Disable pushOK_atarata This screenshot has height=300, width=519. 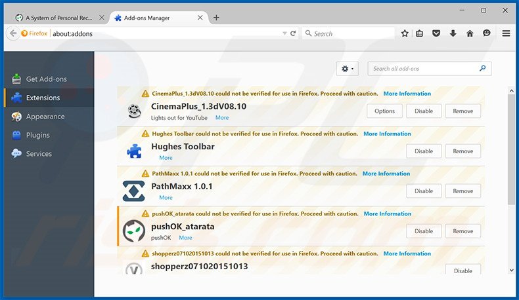click(424, 231)
